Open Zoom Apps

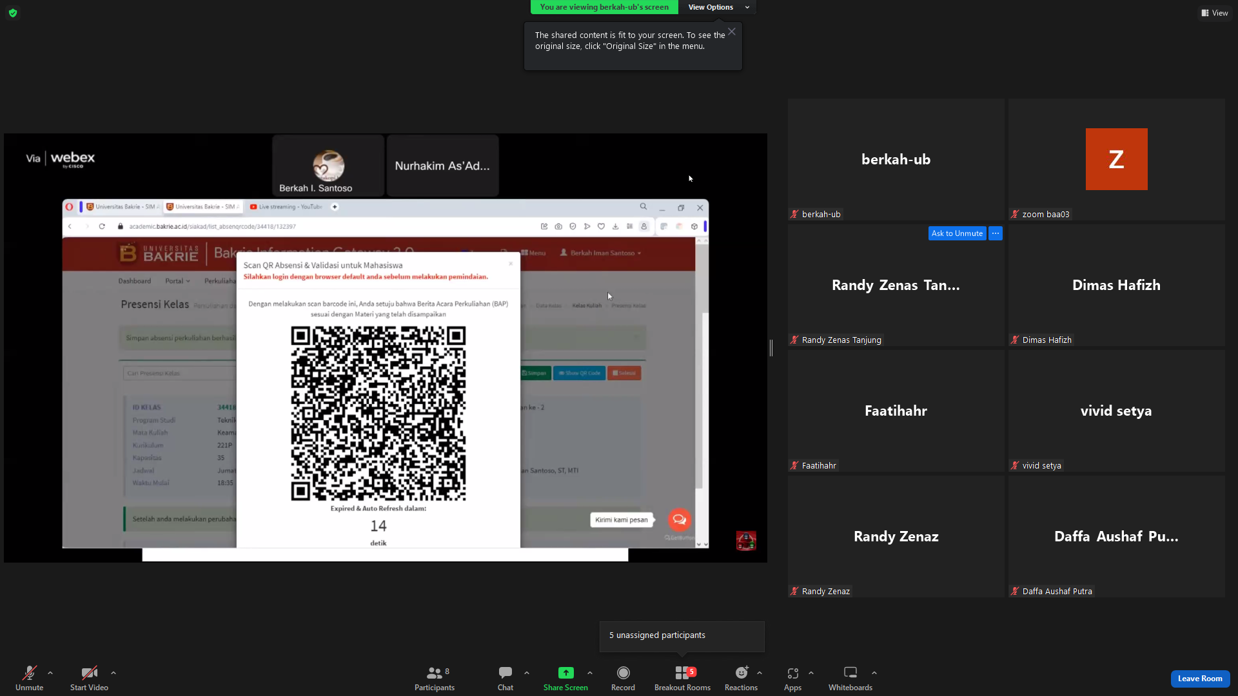[x=792, y=678]
